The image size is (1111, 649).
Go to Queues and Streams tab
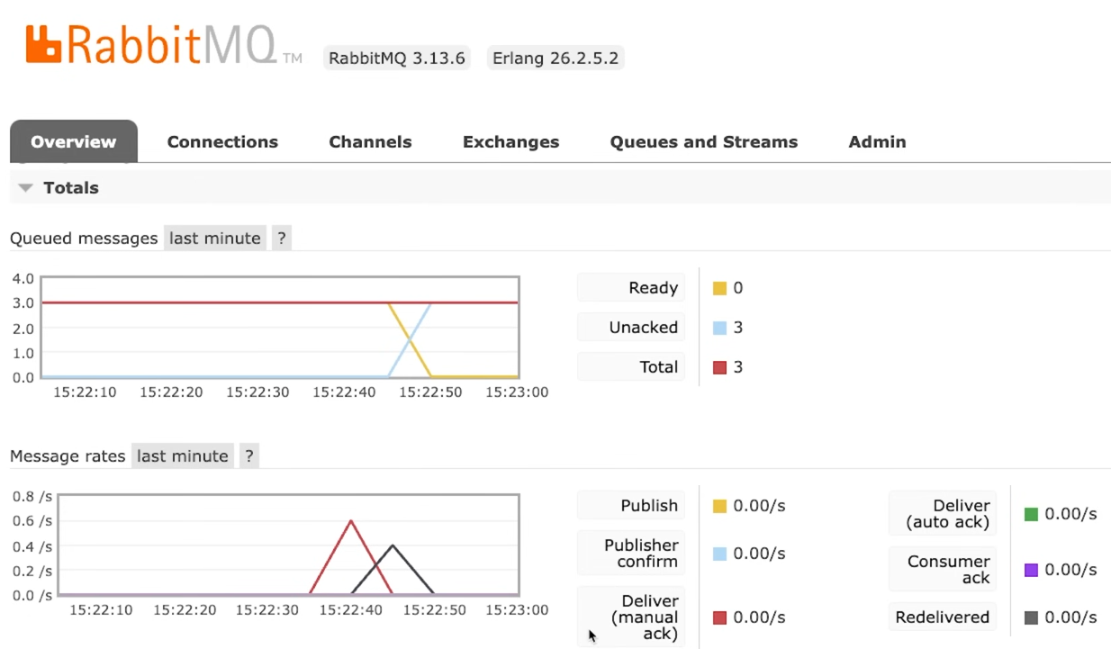704,141
